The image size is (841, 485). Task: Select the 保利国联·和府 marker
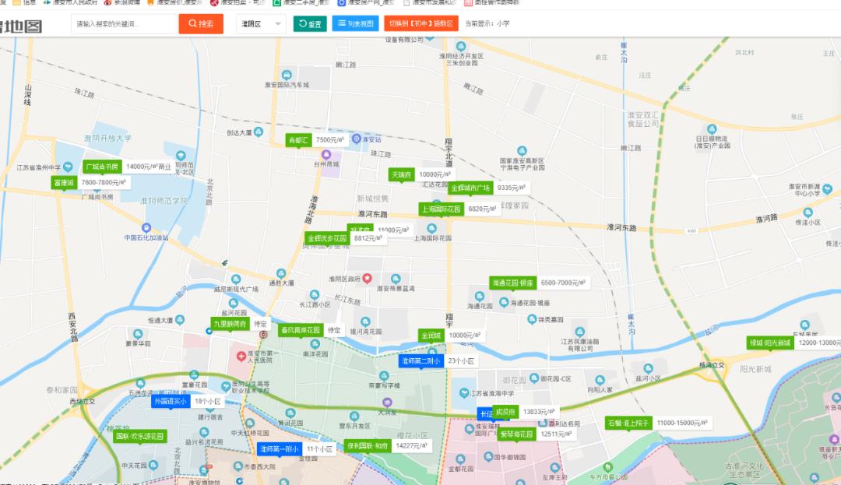click(368, 446)
